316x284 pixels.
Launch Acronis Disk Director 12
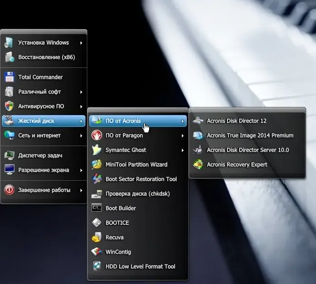pyautogui.click(x=247, y=121)
